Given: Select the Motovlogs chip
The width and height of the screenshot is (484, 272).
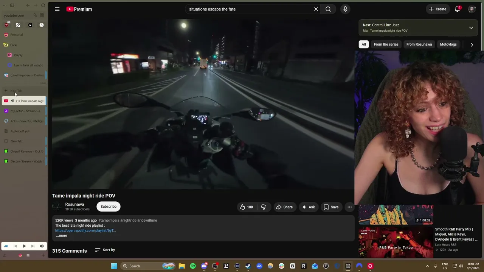Looking at the screenshot, I should 448,44.
